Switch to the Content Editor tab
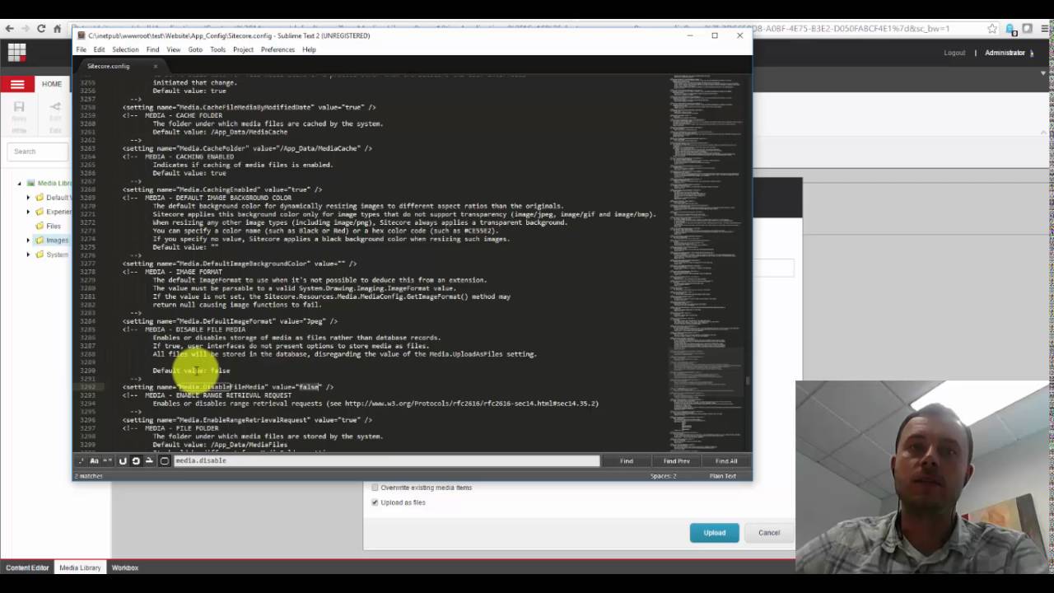This screenshot has height=593, width=1054. [x=27, y=567]
